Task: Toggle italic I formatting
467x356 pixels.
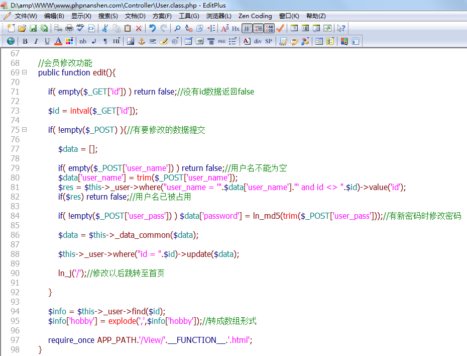Action: coord(36,41)
